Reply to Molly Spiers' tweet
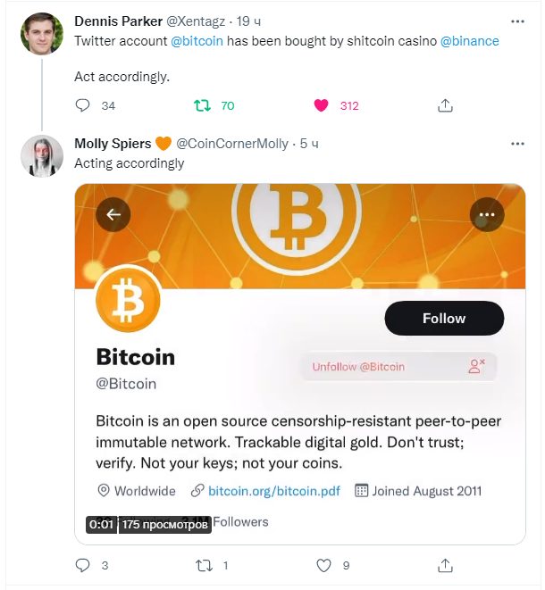545x590 pixels. (83, 565)
